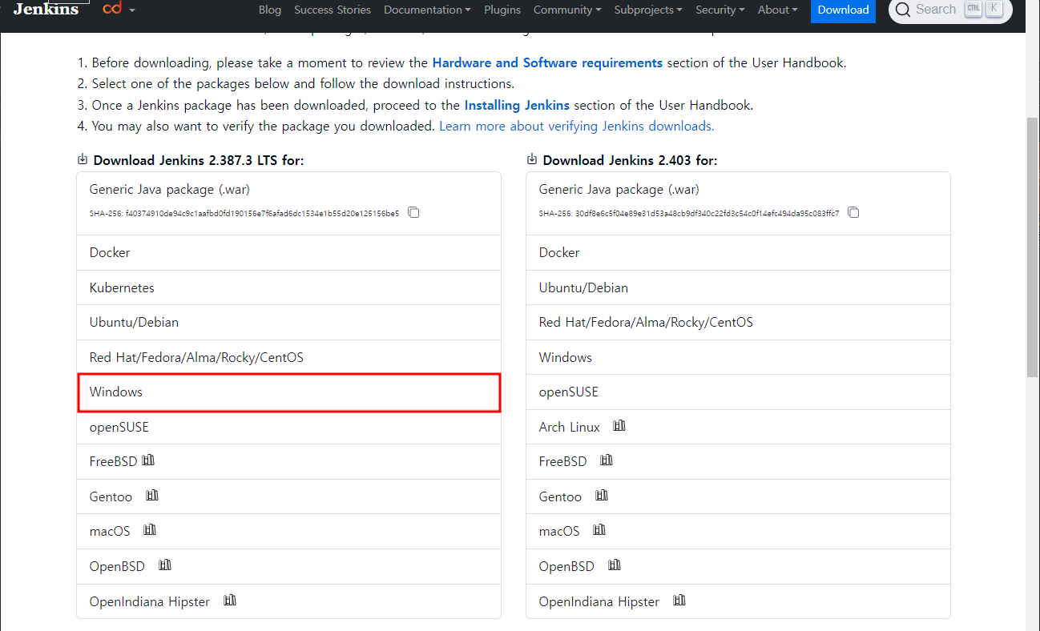The image size is (1040, 631).
Task: Open the CD Foundation icon dropdown
Action: [119, 10]
